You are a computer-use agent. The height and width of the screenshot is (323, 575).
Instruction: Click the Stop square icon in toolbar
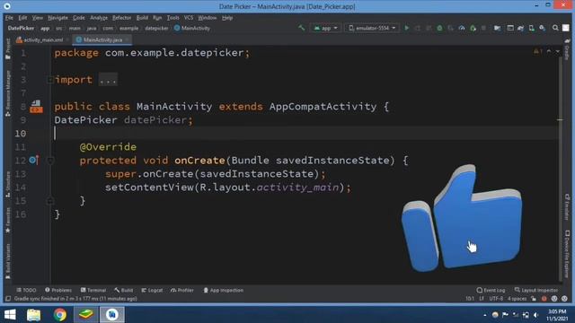tap(483, 28)
